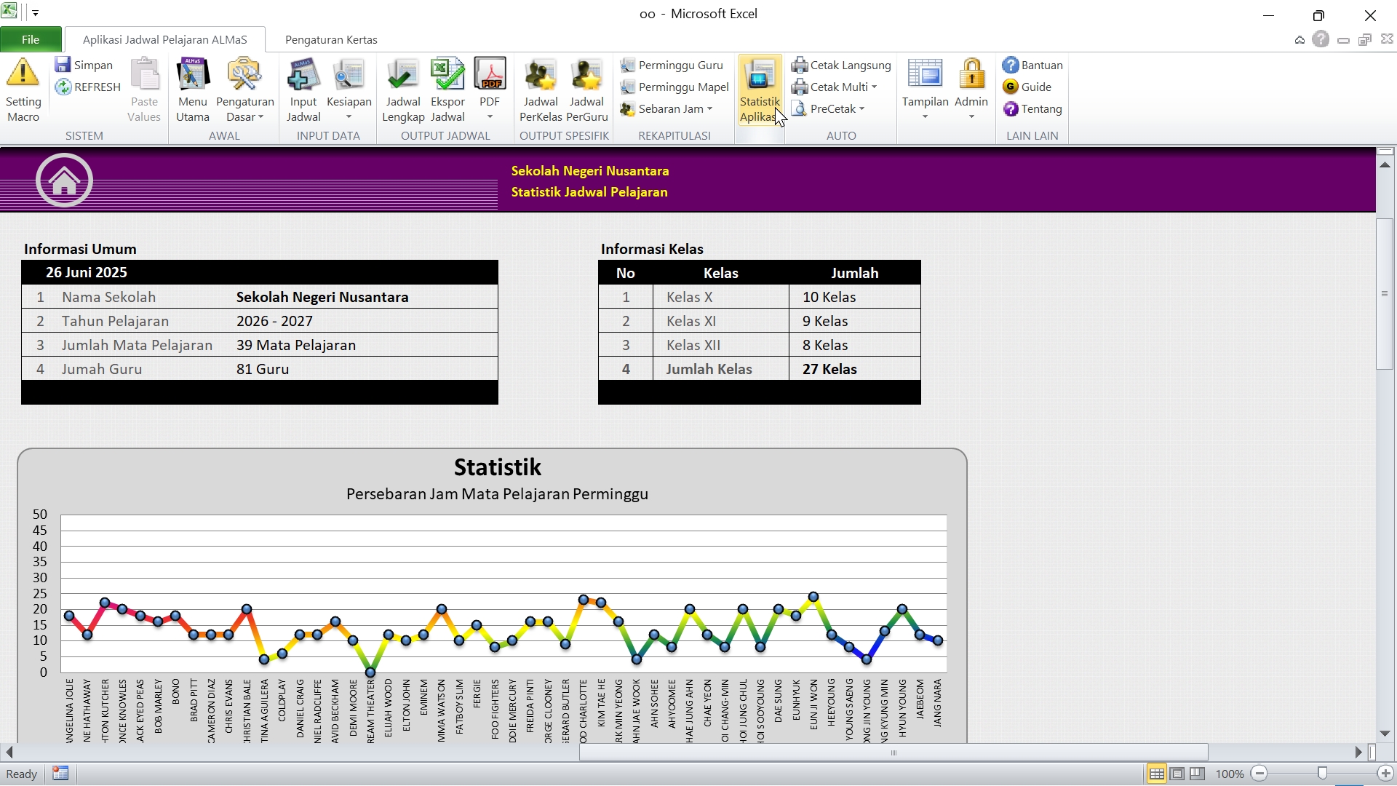The height and width of the screenshot is (786, 1397).
Task: Click the Ekspor Jadwal Excel icon
Action: coord(447,75)
